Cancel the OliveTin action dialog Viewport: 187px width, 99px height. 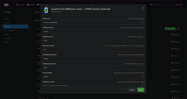[132, 90]
